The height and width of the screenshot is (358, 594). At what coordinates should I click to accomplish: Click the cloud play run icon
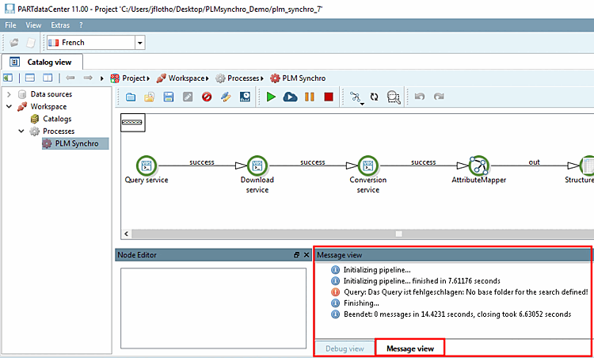290,97
